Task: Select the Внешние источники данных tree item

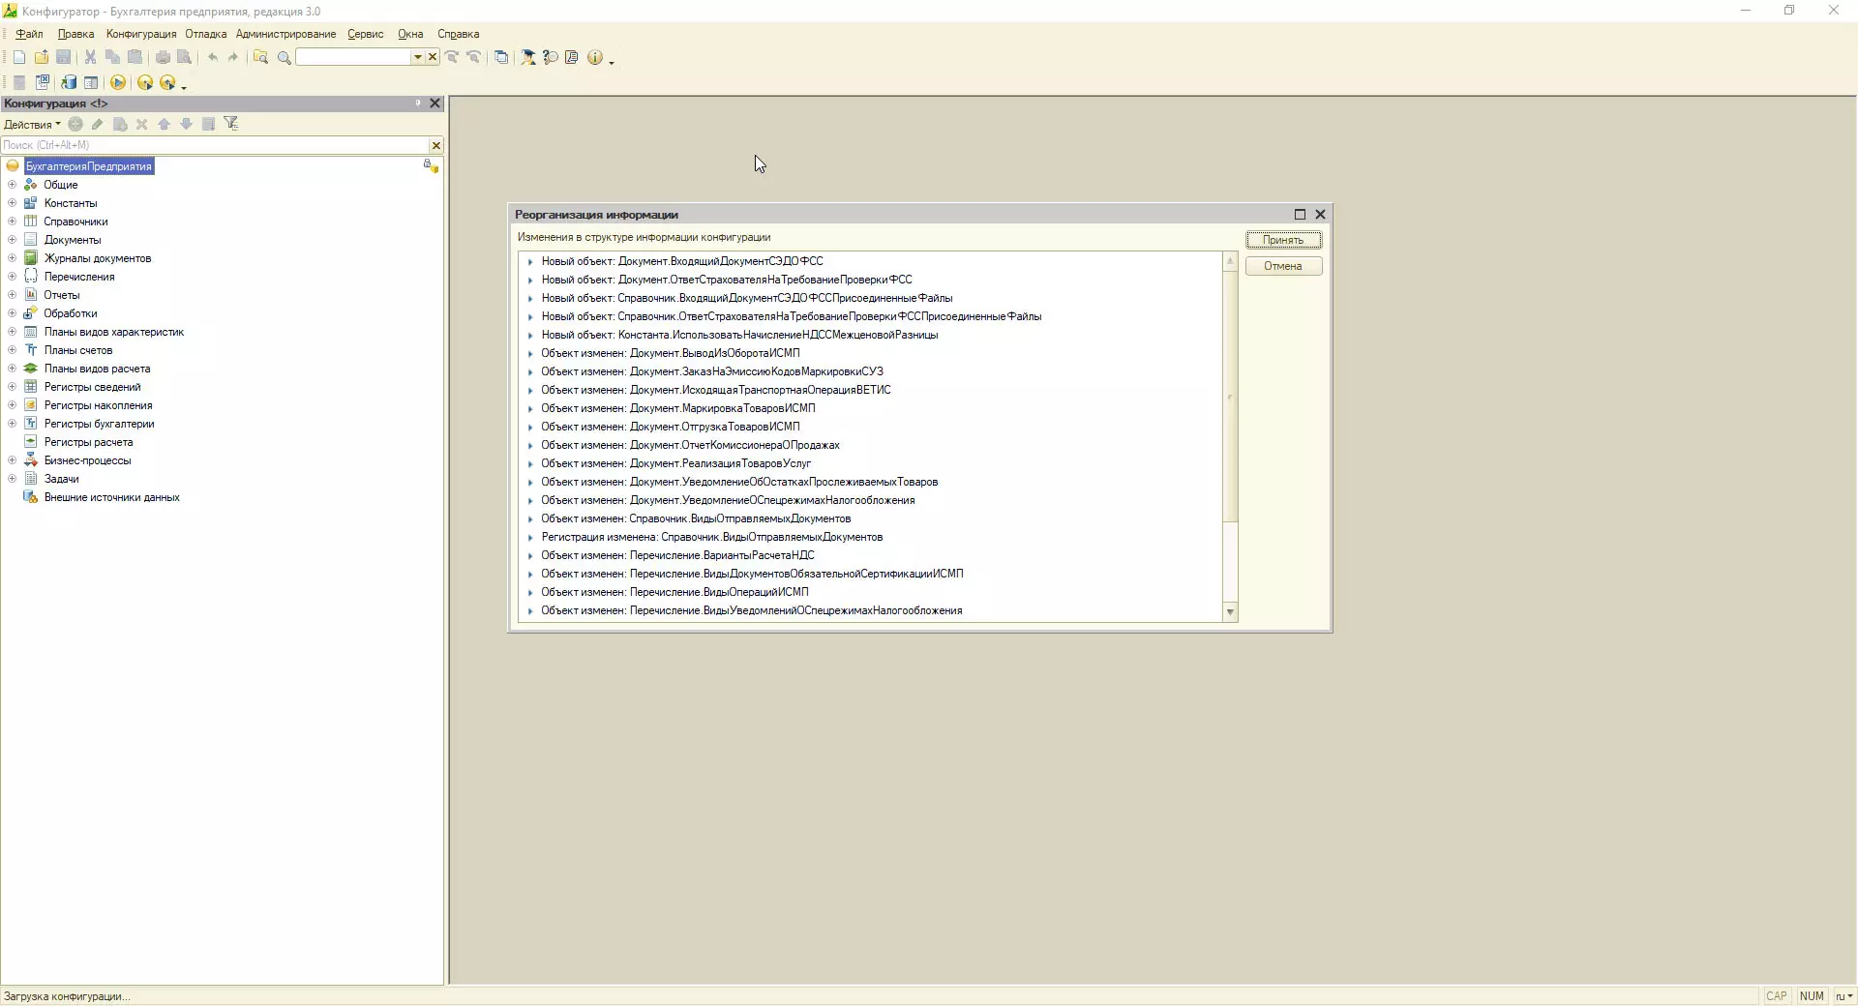Action: pyautogui.click(x=111, y=497)
